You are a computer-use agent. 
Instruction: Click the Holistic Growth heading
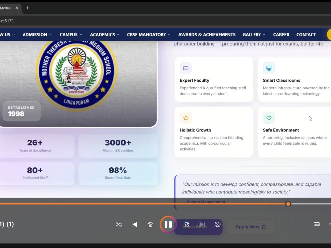195,130
